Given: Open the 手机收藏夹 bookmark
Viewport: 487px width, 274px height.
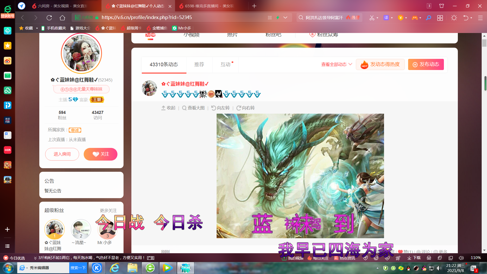Looking at the screenshot, I should 54,28.
